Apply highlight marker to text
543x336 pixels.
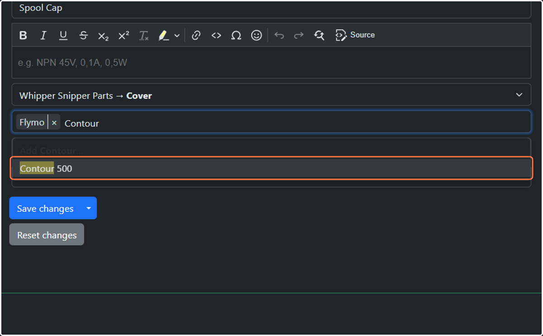coord(163,35)
